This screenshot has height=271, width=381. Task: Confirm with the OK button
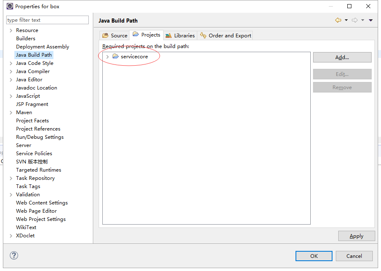pos(314,256)
